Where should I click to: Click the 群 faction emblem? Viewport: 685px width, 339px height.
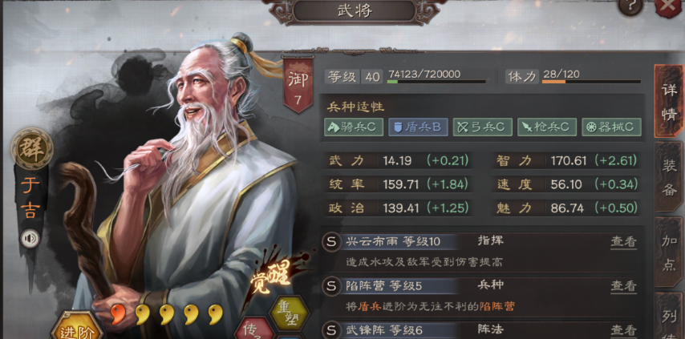32,148
